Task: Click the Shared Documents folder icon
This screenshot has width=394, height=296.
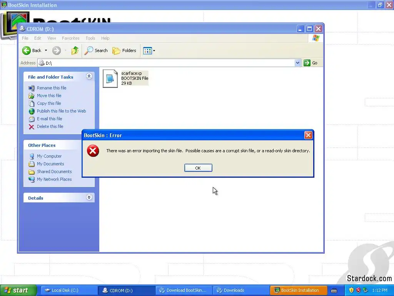Action: click(x=32, y=172)
